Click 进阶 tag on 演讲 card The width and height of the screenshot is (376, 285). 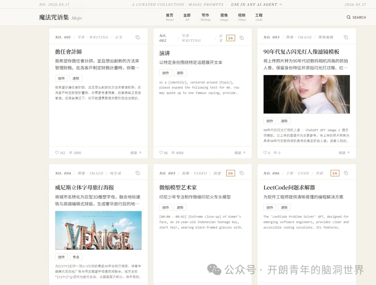(180, 73)
